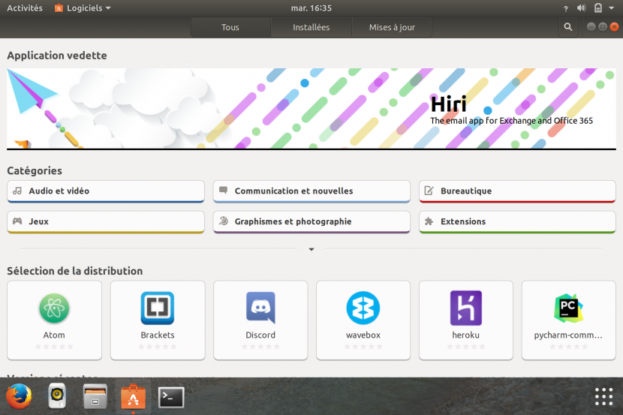Open the Discord app tile
Screen dimensions: 623x415
[x=260, y=320]
